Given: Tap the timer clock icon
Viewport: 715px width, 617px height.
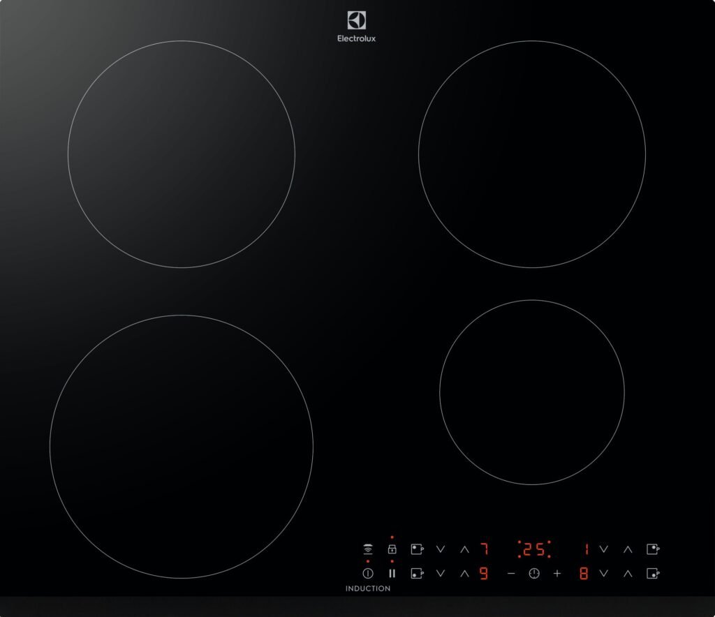Looking at the screenshot, I should point(534,573).
